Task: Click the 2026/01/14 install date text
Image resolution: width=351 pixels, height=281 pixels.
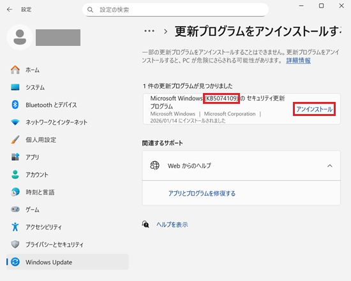Action: 188,120
